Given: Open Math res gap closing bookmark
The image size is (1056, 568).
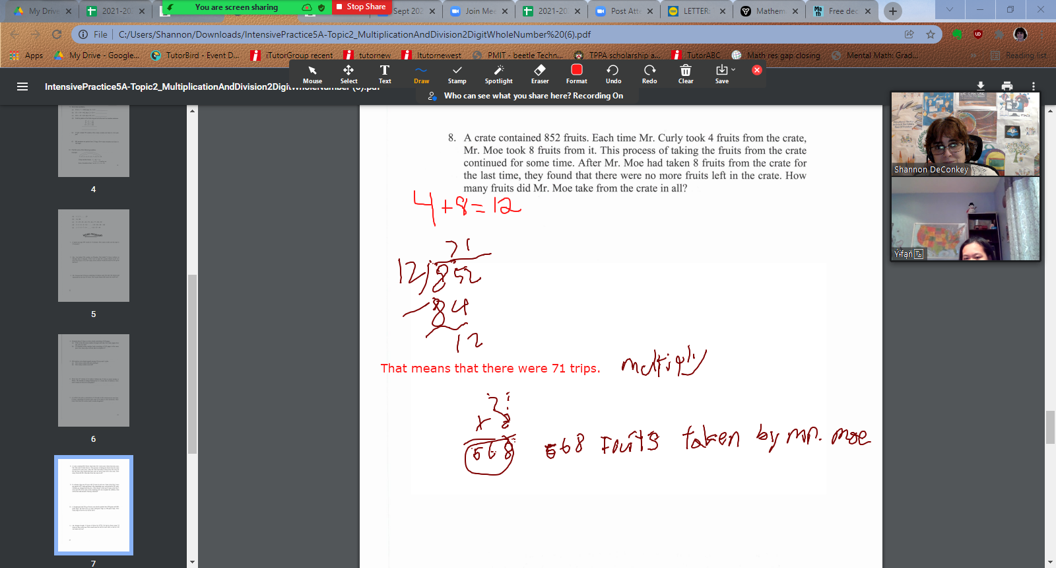Looking at the screenshot, I should (x=776, y=55).
